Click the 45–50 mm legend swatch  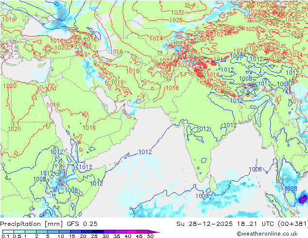tap(143, 232)
